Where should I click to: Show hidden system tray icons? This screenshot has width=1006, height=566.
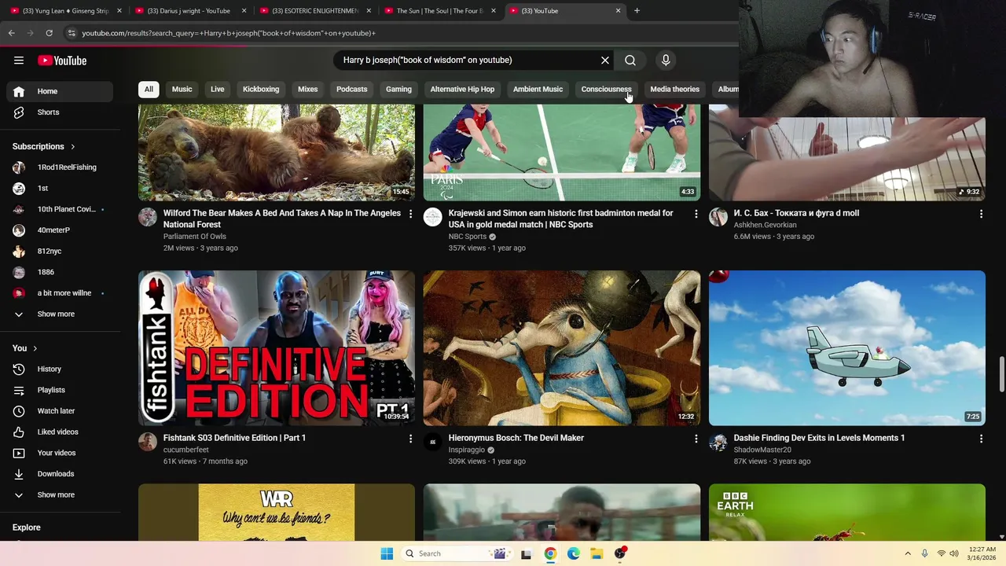click(908, 553)
